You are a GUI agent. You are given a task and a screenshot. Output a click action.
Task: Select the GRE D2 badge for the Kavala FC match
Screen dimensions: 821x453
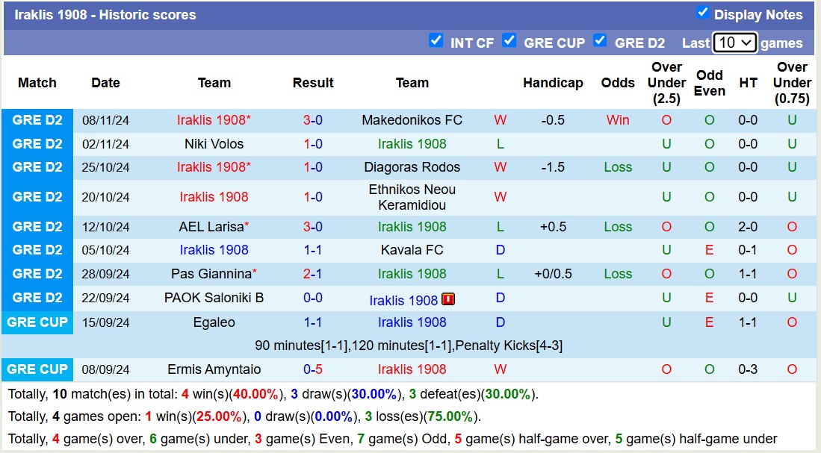click(x=37, y=250)
